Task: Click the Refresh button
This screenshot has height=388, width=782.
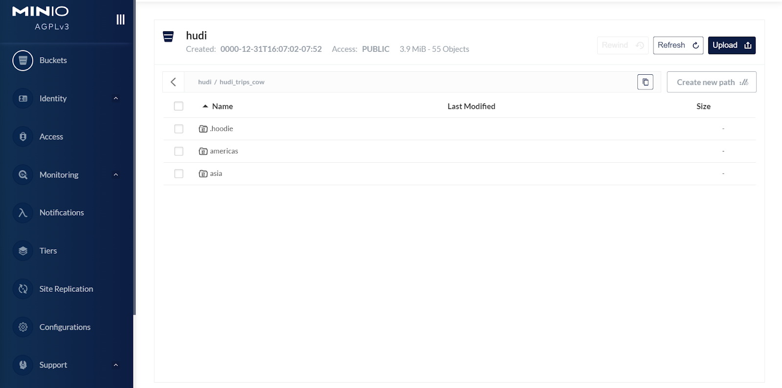Action: tap(678, 45)
